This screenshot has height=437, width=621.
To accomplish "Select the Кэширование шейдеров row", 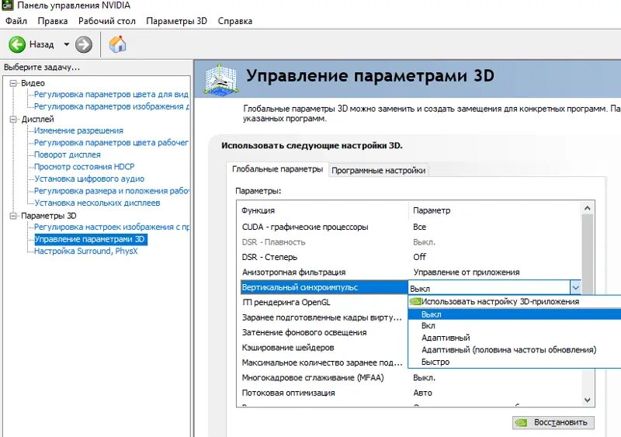I will pos(323,348).
